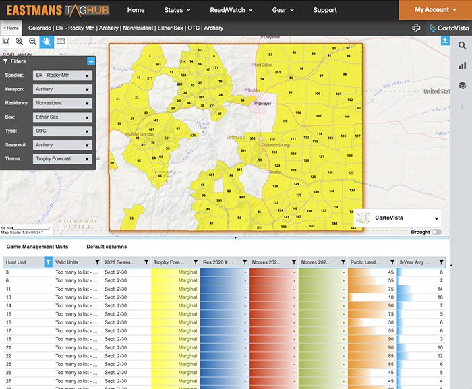
Task: Select the measure ruler tool
Action: tap(61, 42)
